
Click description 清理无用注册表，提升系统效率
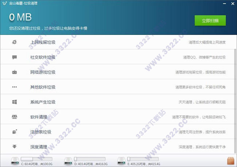[202, 132]
